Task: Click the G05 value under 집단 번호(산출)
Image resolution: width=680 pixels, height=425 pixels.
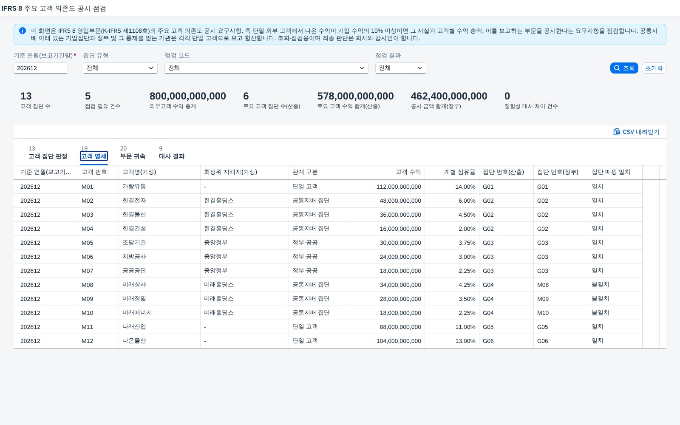Action: coord(488,327)
